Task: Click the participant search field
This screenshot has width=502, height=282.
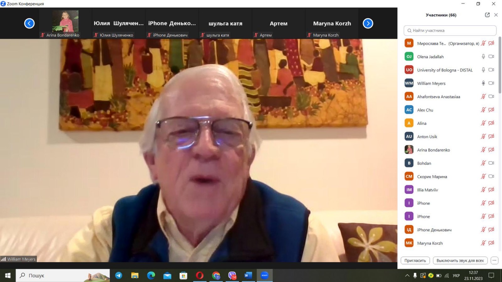Action: click(x=450, y=30)
